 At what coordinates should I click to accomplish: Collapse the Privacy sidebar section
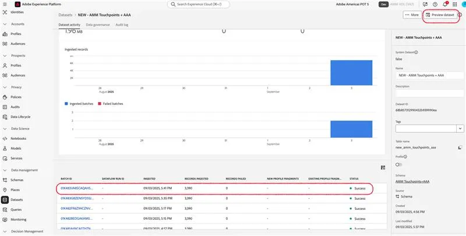click(5, 87)
